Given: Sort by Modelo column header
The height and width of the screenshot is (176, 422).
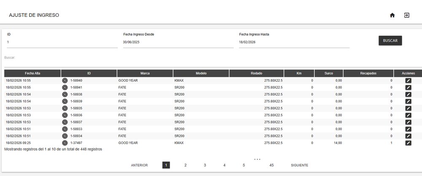Looking at the screenshot, I should [201, 73].
